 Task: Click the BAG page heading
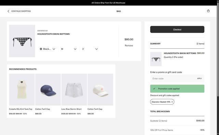(x=119, y=11)
